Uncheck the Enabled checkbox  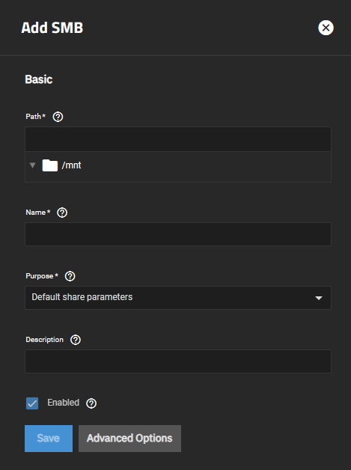[x=32, y=403]
